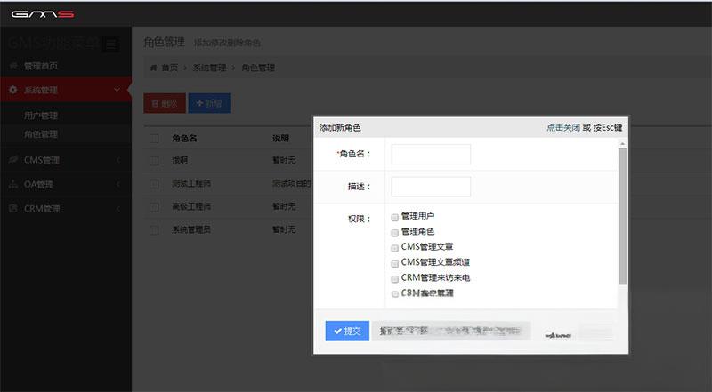Check the last permission checkbox below CRM管理来访来电
The image size is (712, 392).
[394, 294]
